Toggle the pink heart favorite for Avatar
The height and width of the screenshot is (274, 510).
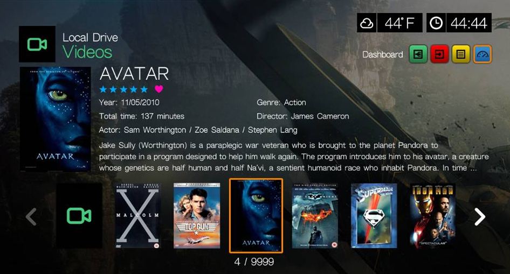coord(158,89)
